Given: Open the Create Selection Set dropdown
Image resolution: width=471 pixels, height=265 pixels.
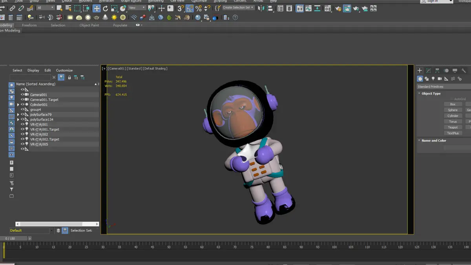Looking at the screenshot, I should 238,7.
